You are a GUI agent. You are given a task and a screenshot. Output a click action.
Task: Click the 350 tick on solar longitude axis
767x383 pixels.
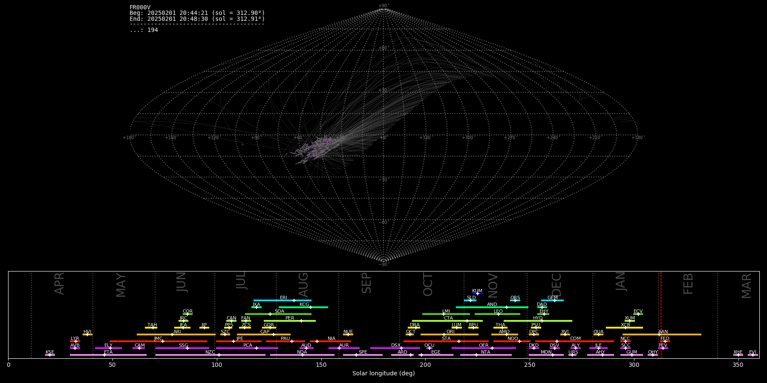point(738,365)
